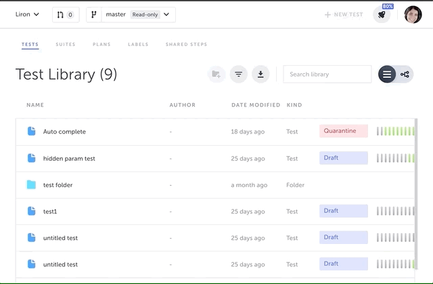433x284 pixels.
Task: Sort by the Author column header
Action: coord(183,105)
